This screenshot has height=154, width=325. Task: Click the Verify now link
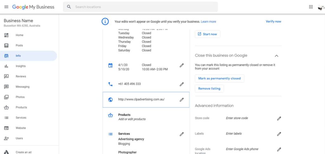point(273,21)
